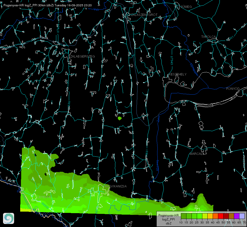The height and width of the screenshot is (227, 247).
Task: Click the TAPOLCA town label
Action: (x=209, y=37)
